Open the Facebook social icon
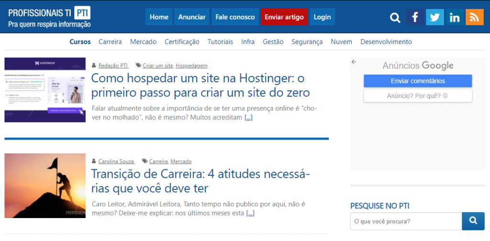This screenshot has width=490, height=241. 415,17
